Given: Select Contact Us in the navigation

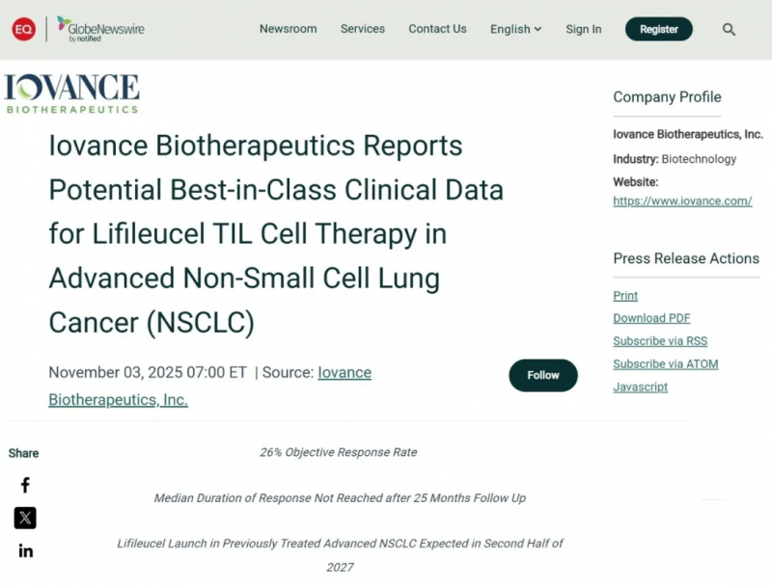Looking at the screenshot, I should coord(437,29).
